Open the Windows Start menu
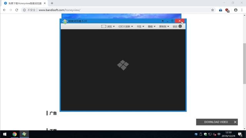The image size is (246, 138). pyautogui.click(x=5, y=134)
